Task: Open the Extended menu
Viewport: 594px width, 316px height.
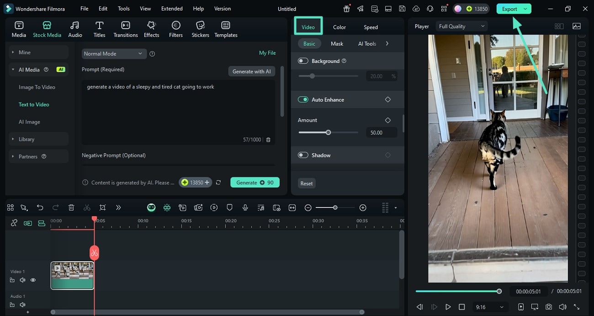Action: click(172, 9)
